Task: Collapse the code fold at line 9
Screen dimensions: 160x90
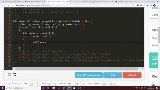Action: point(11,21)
